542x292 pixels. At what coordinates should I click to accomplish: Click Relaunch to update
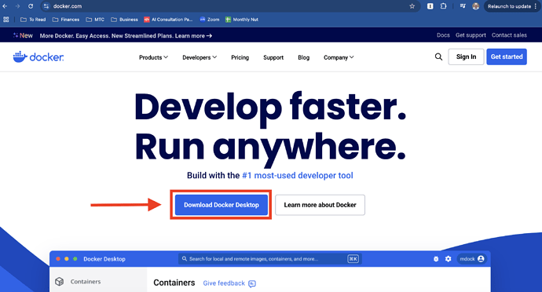coord(509,6)
